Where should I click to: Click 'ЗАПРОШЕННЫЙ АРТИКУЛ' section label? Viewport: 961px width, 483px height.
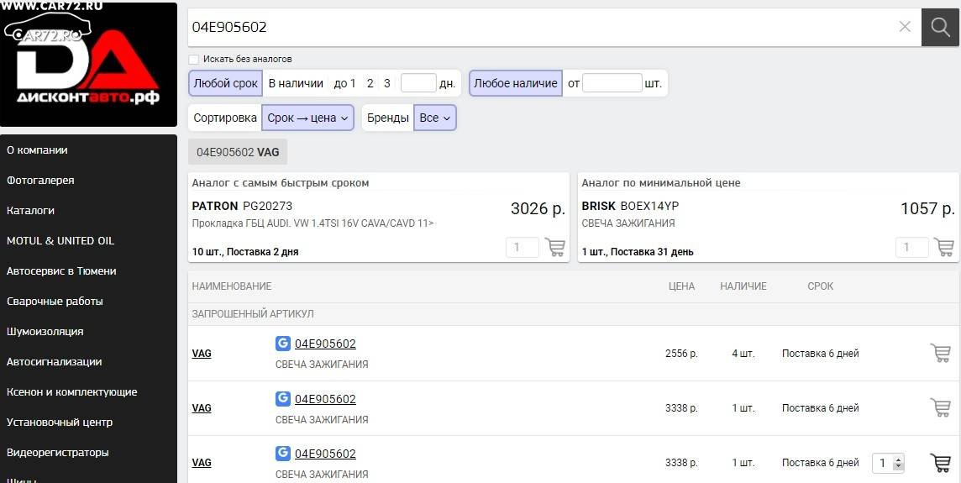pyautogui.click(x=253, y=314)
